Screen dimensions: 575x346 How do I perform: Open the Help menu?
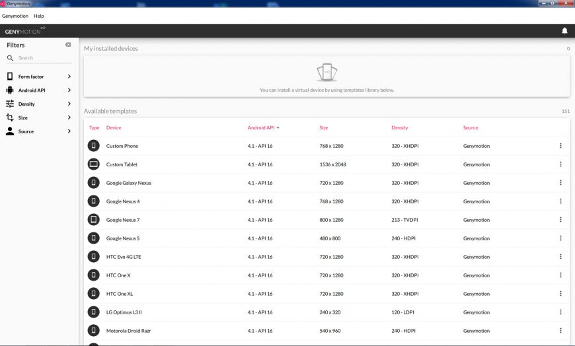[39, 16]
